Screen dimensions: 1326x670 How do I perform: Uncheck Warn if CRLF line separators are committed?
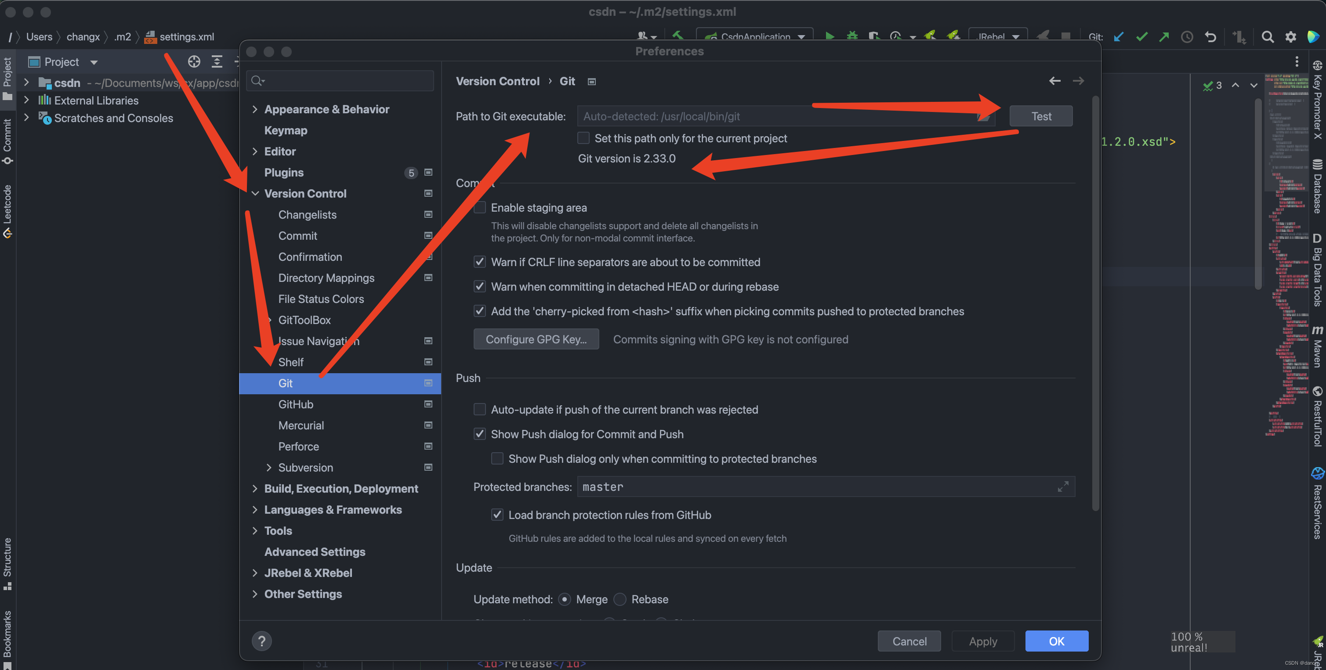[x=479, y=262]
